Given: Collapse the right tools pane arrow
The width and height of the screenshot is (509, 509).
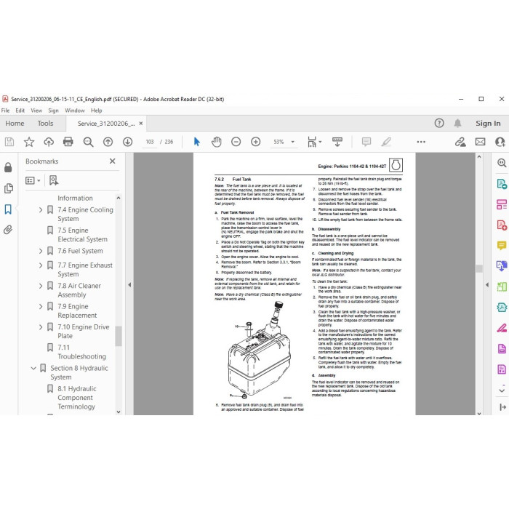Looking at the screenshot, I should (x=487, y=285).
